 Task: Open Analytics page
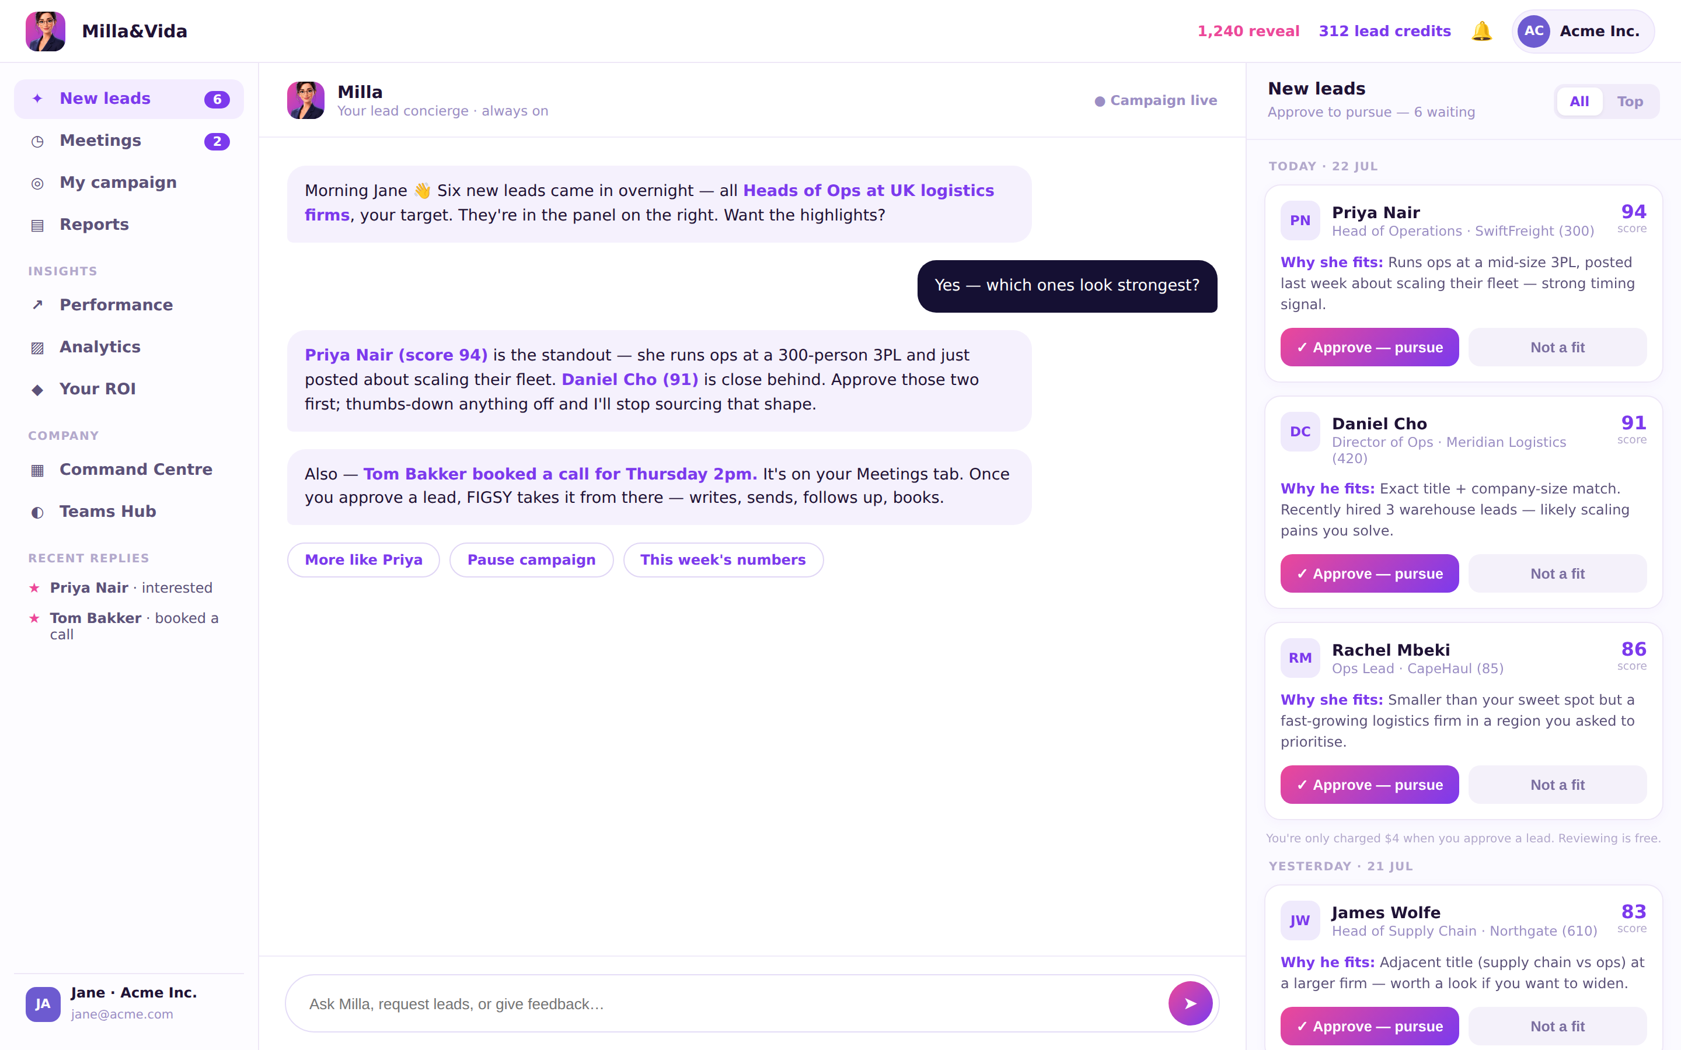coord(128,347)
